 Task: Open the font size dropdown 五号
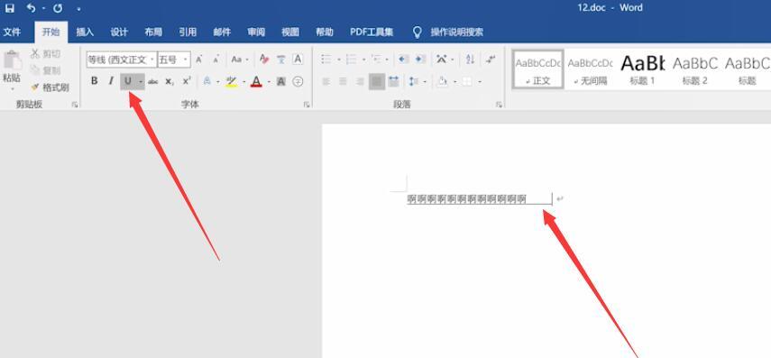tap(173, 60)
